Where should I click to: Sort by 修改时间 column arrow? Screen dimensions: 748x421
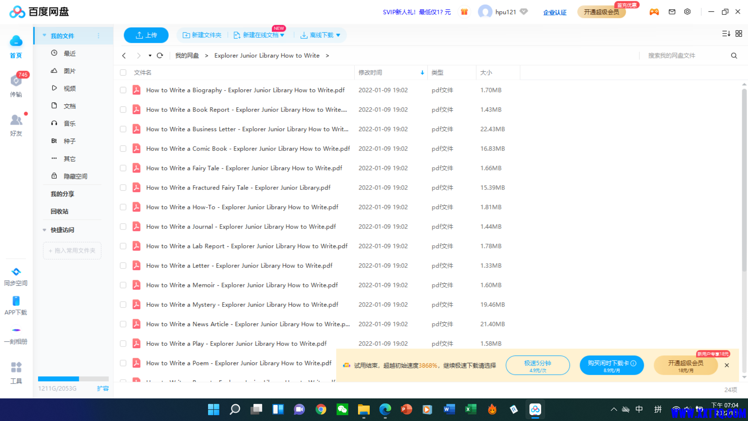[422, 73]
